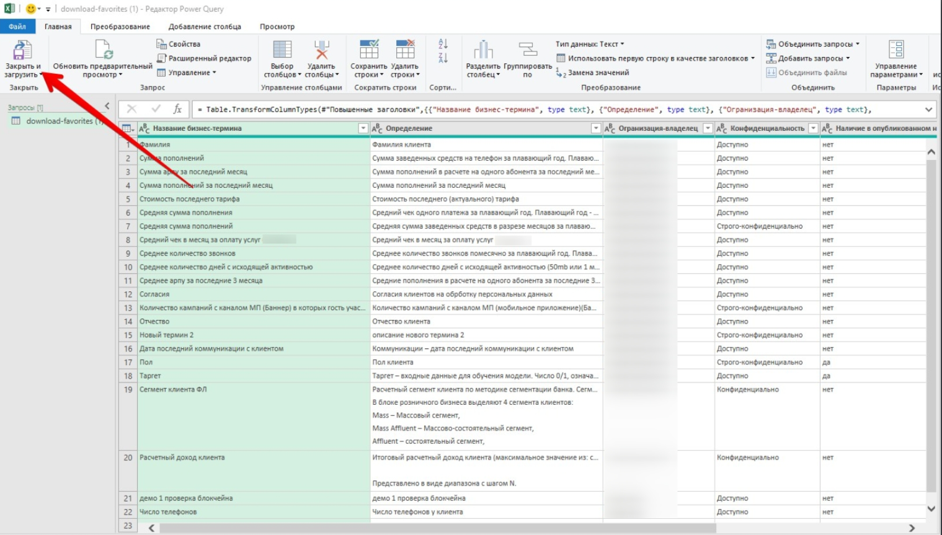
Task: Open Объединить запросы (Merge Queries)
Action: 813,44
